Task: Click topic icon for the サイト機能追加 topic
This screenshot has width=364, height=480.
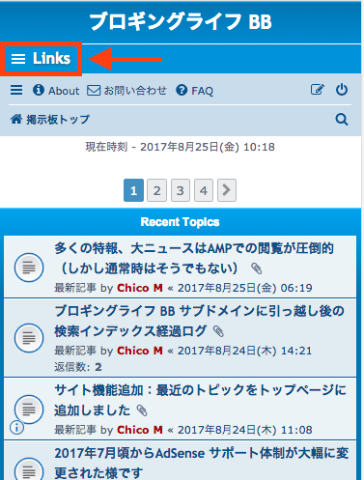Action: coord(29,409)
